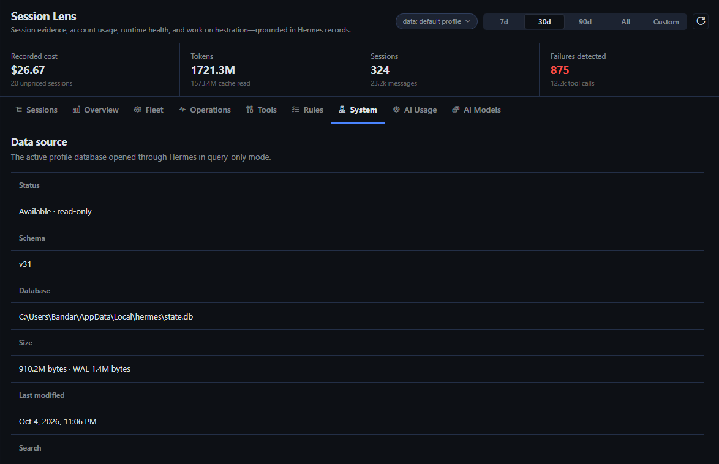Click the Last modified row label
Screen dimensions: 719x464
pos(42,395)
